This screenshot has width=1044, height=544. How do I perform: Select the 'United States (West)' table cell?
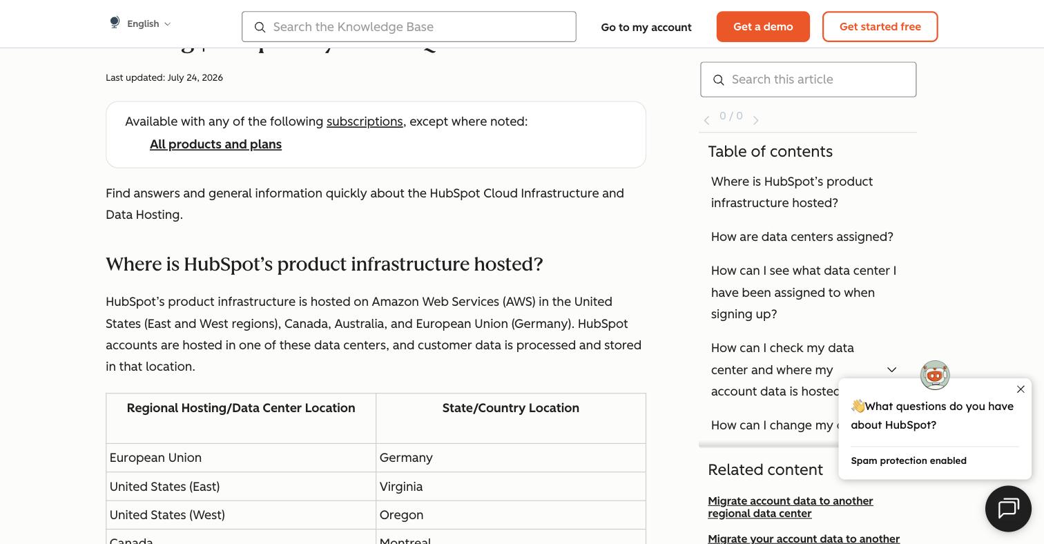click(x=241, y=515)
